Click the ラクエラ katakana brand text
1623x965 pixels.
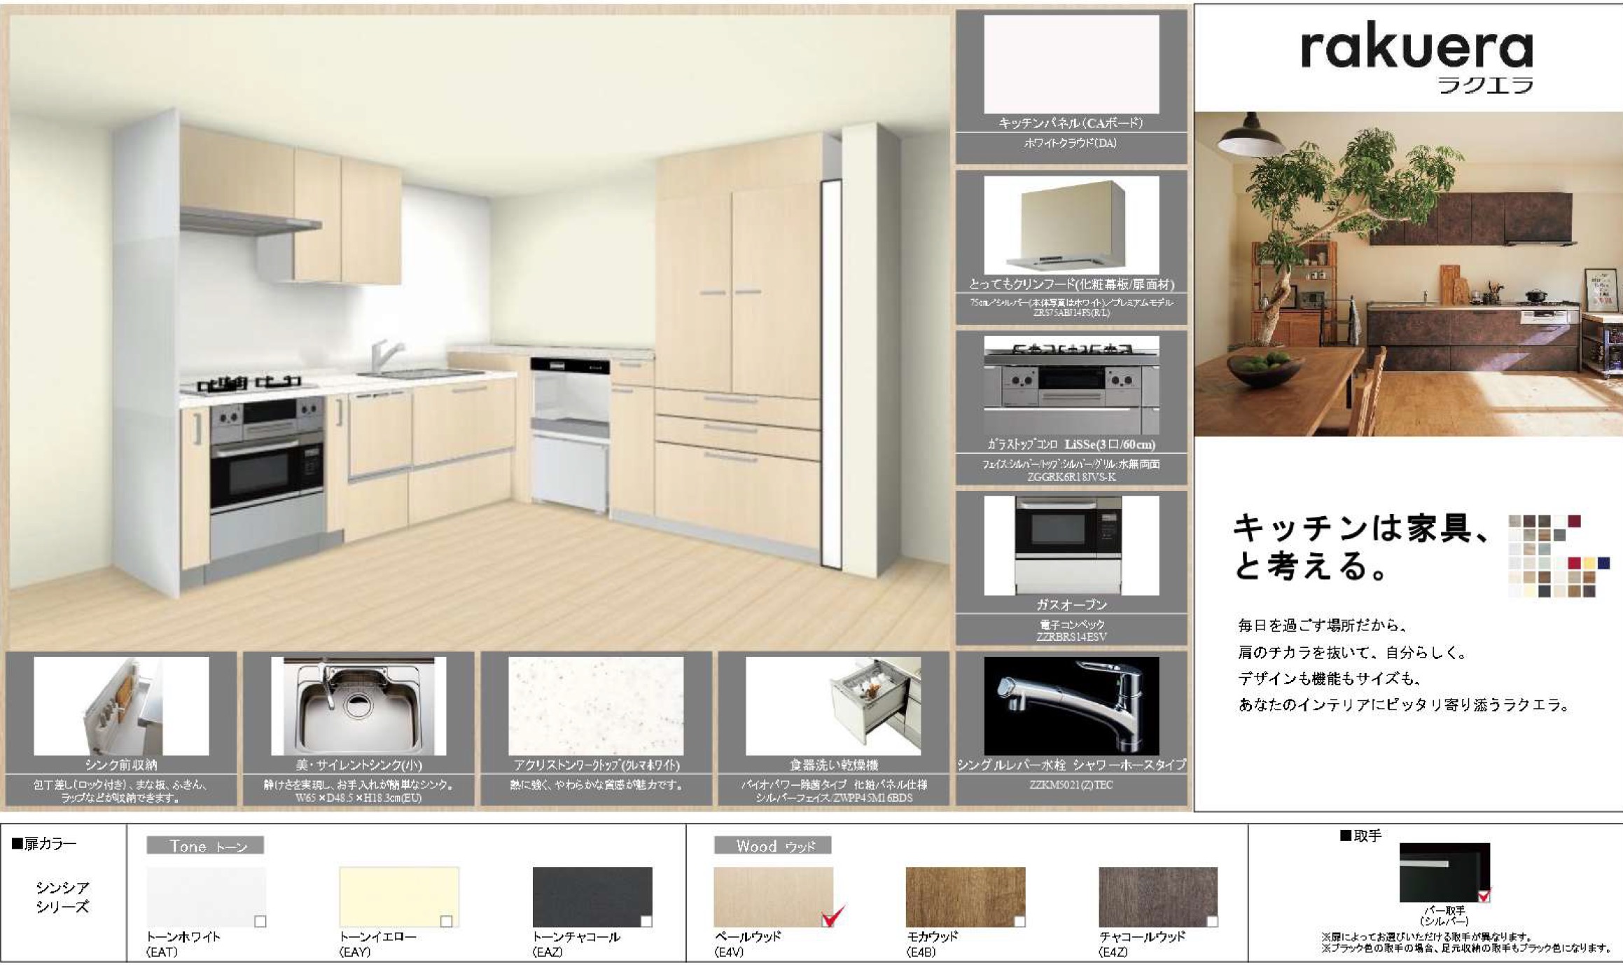pyautogui.click(x=1485, y=85)
